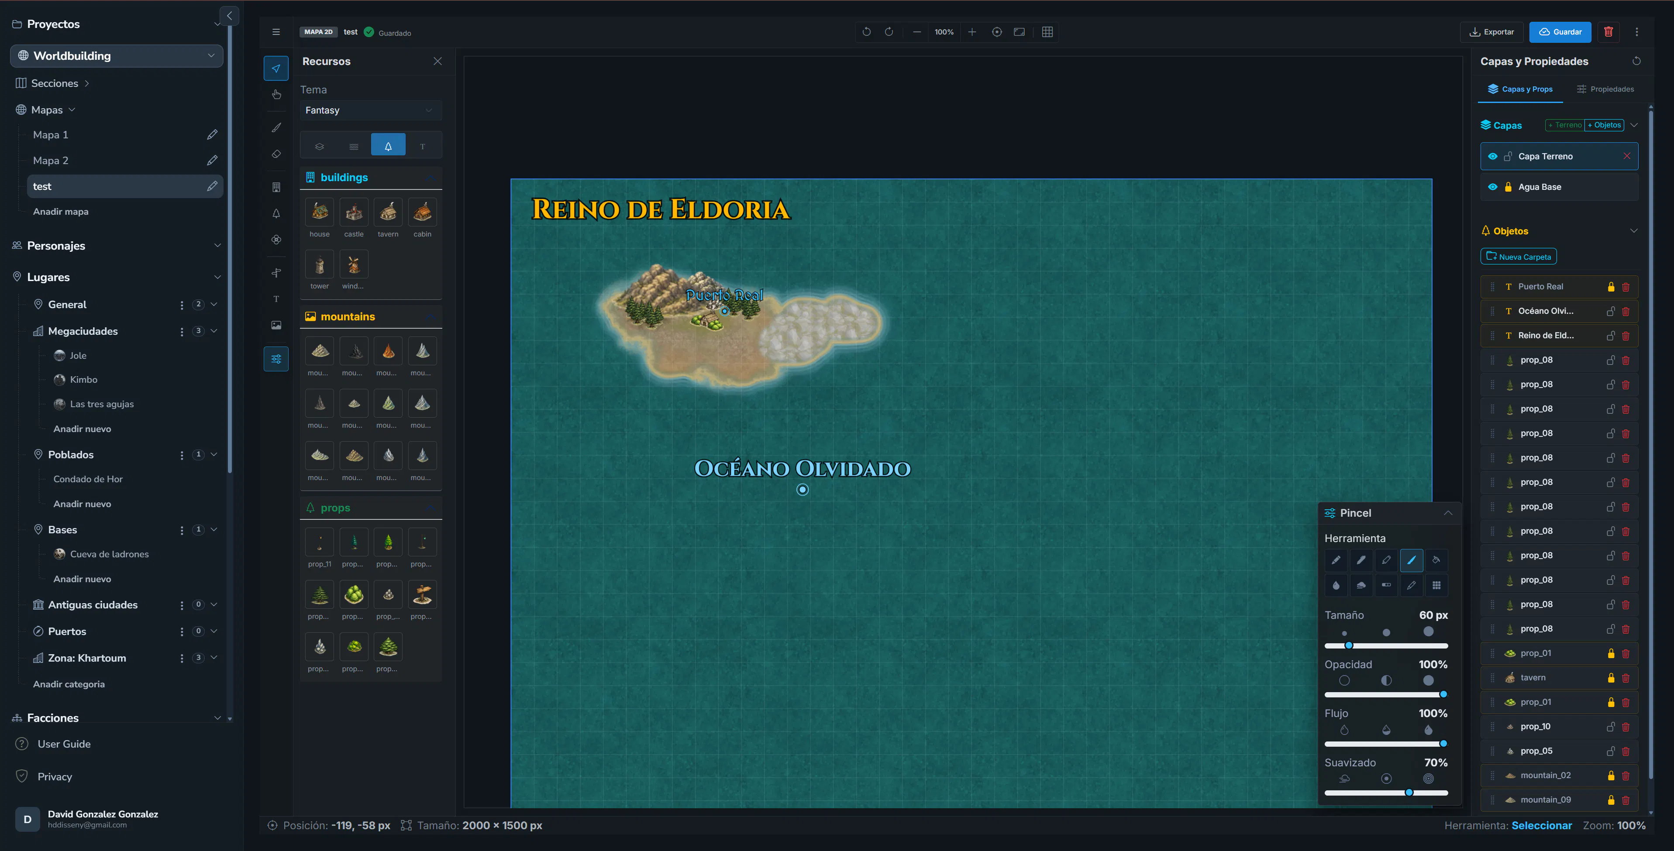Collapse the Pincel panel

[1448, 513]
